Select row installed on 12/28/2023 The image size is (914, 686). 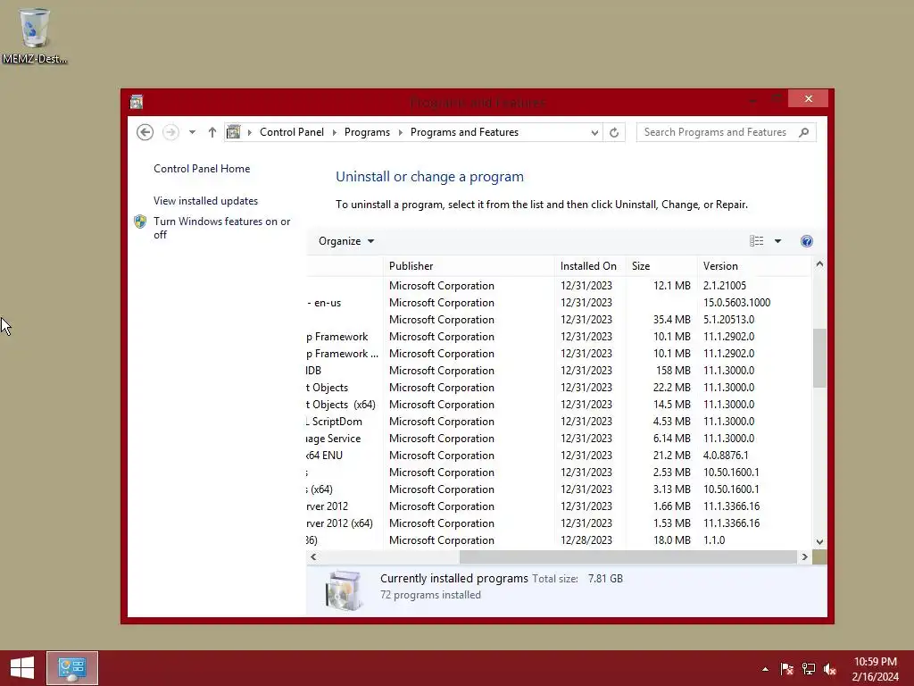pyautogui.click(x=559, y=540)
